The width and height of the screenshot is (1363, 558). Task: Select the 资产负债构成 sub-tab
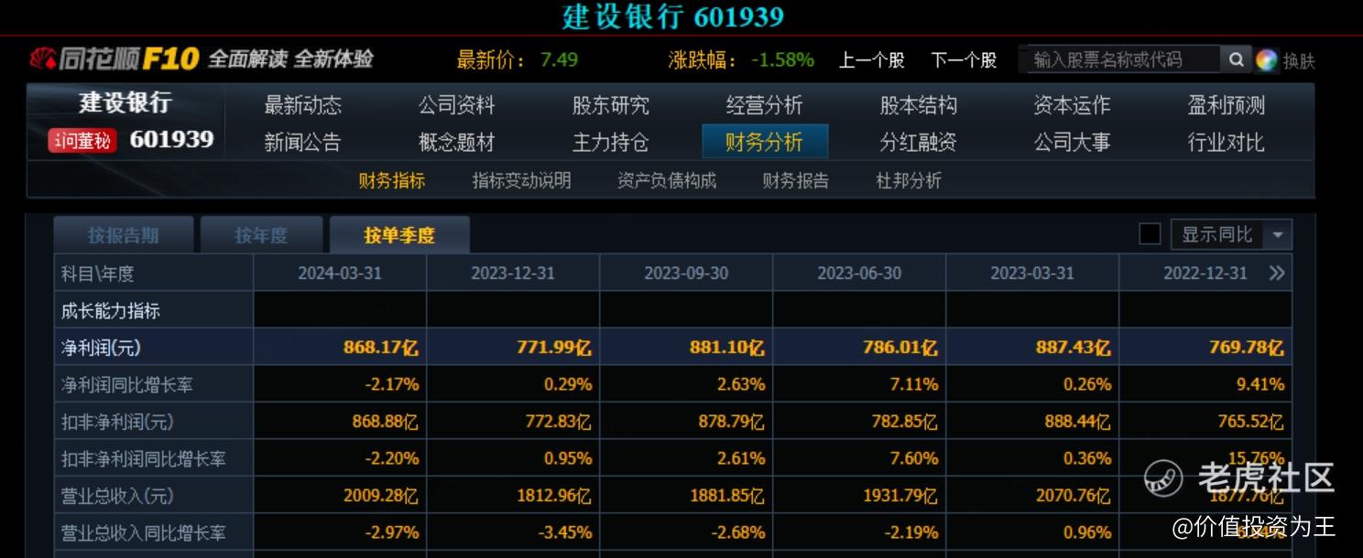667,180
